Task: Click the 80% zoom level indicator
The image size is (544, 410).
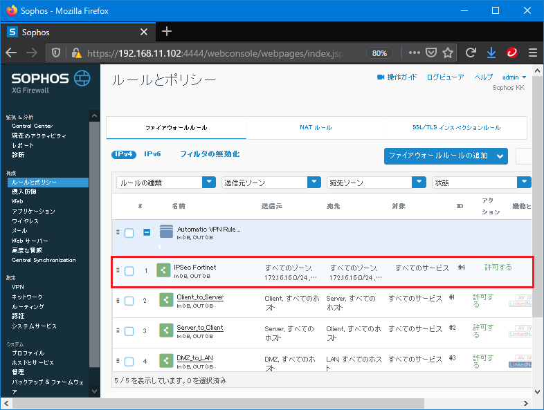Action: click(379, 53)
